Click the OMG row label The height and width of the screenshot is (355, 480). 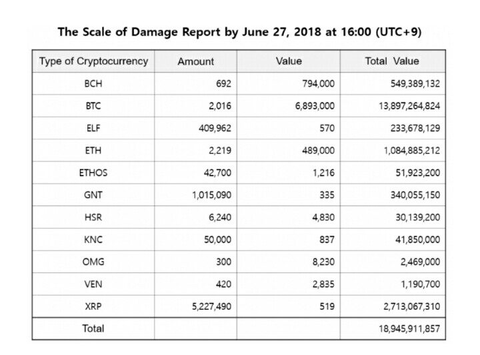93,261
